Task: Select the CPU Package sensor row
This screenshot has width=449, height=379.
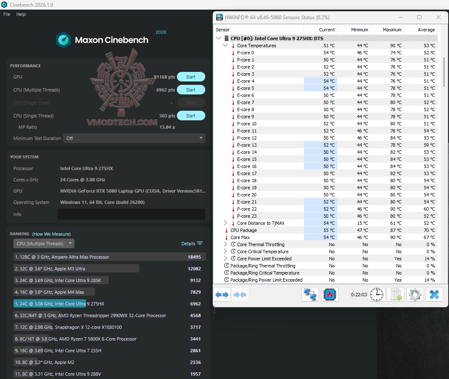Action: pyautogui.click(x=326, y=230)
